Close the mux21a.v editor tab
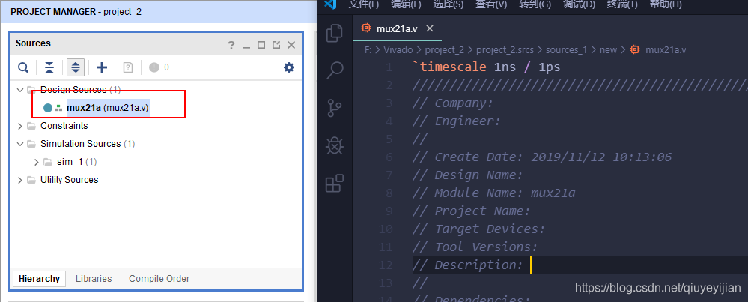 [x=429, y=28]
